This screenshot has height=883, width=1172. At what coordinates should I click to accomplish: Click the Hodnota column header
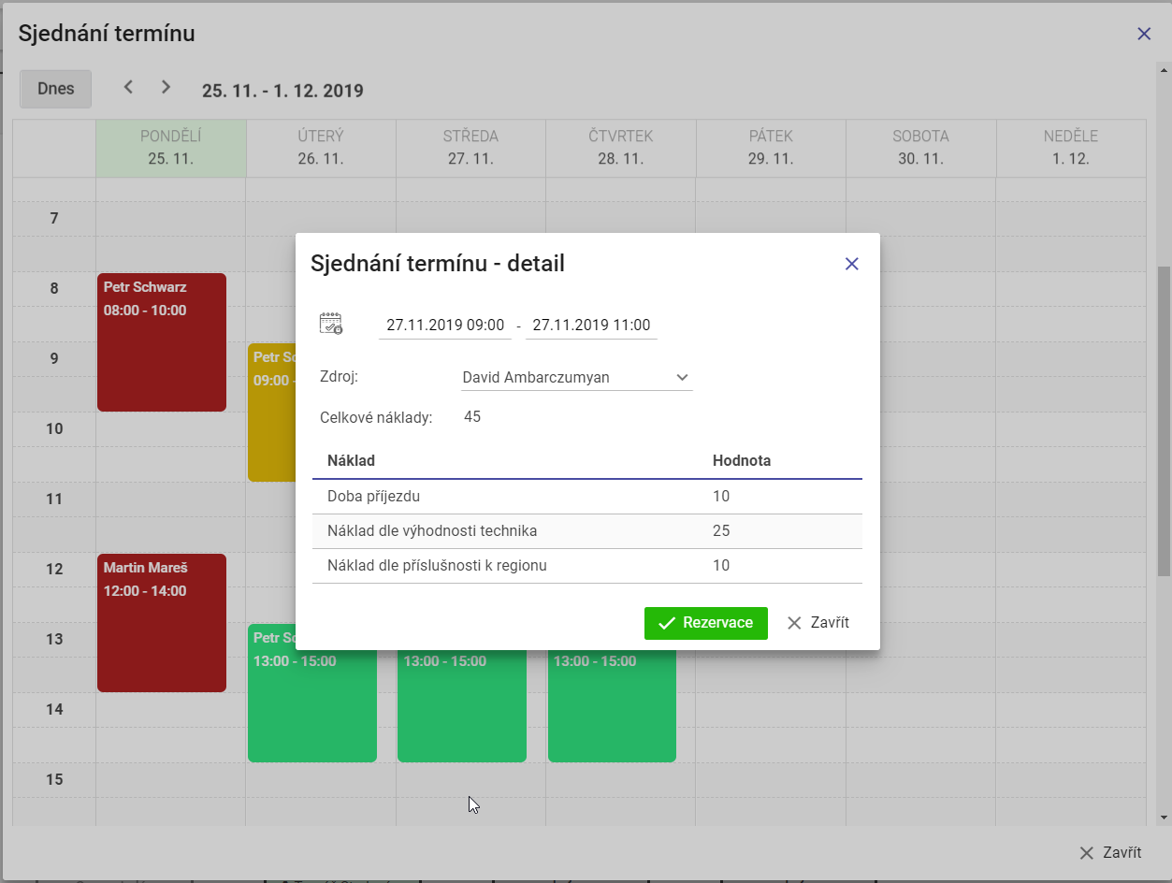coord(741,460)
